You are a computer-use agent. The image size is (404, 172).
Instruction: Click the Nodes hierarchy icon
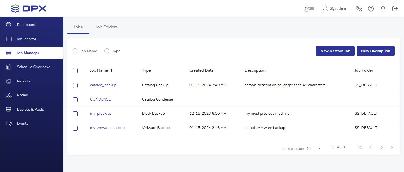pos(8,95)
